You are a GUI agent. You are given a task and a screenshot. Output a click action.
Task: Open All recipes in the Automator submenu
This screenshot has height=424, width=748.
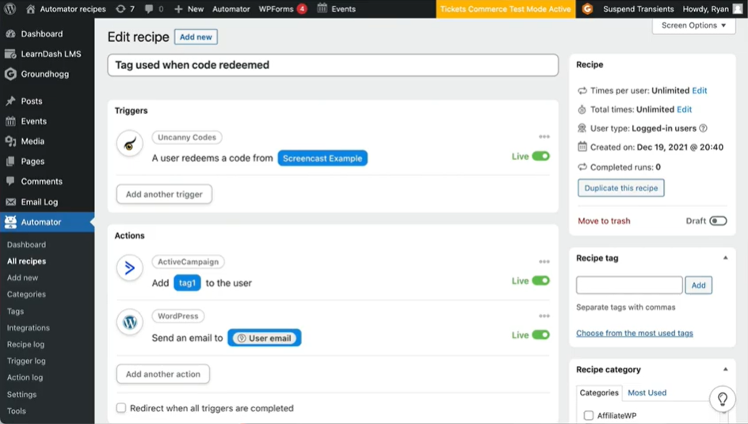pyautogui.click(x=26, y=261)
